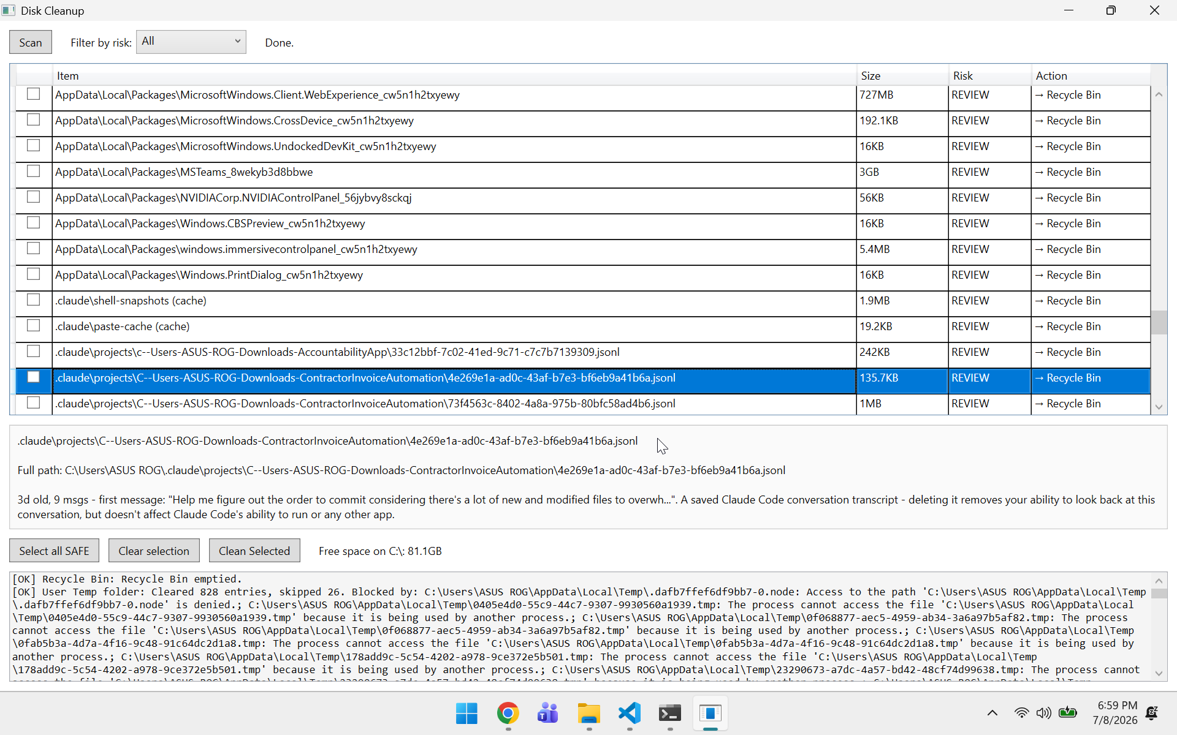
Task: Tick the MSTeams_8wekyb3d8bbwe checkbox
Action: 34,171
